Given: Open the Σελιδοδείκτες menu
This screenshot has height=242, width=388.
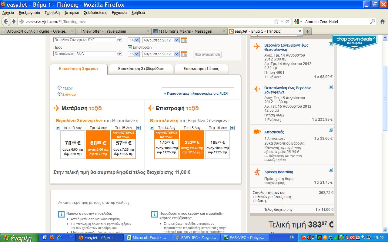Looking at the screenshot, I should coord(95,13).
